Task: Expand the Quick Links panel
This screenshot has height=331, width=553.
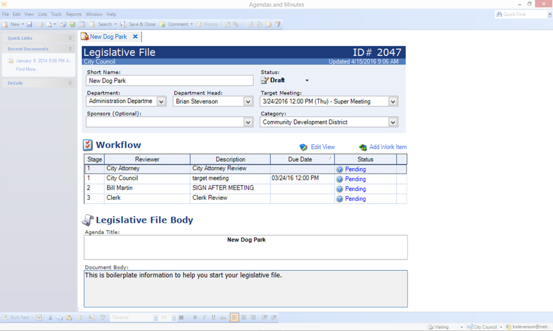Action: click(70, 38)
